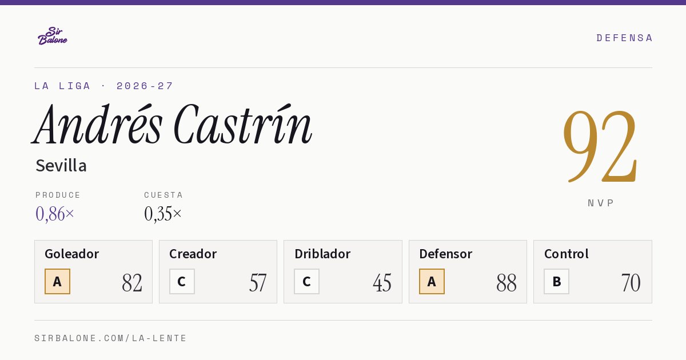The image size is (686, 360).
Task: Click the NVP label under the rating
Action: coord(601,203)
